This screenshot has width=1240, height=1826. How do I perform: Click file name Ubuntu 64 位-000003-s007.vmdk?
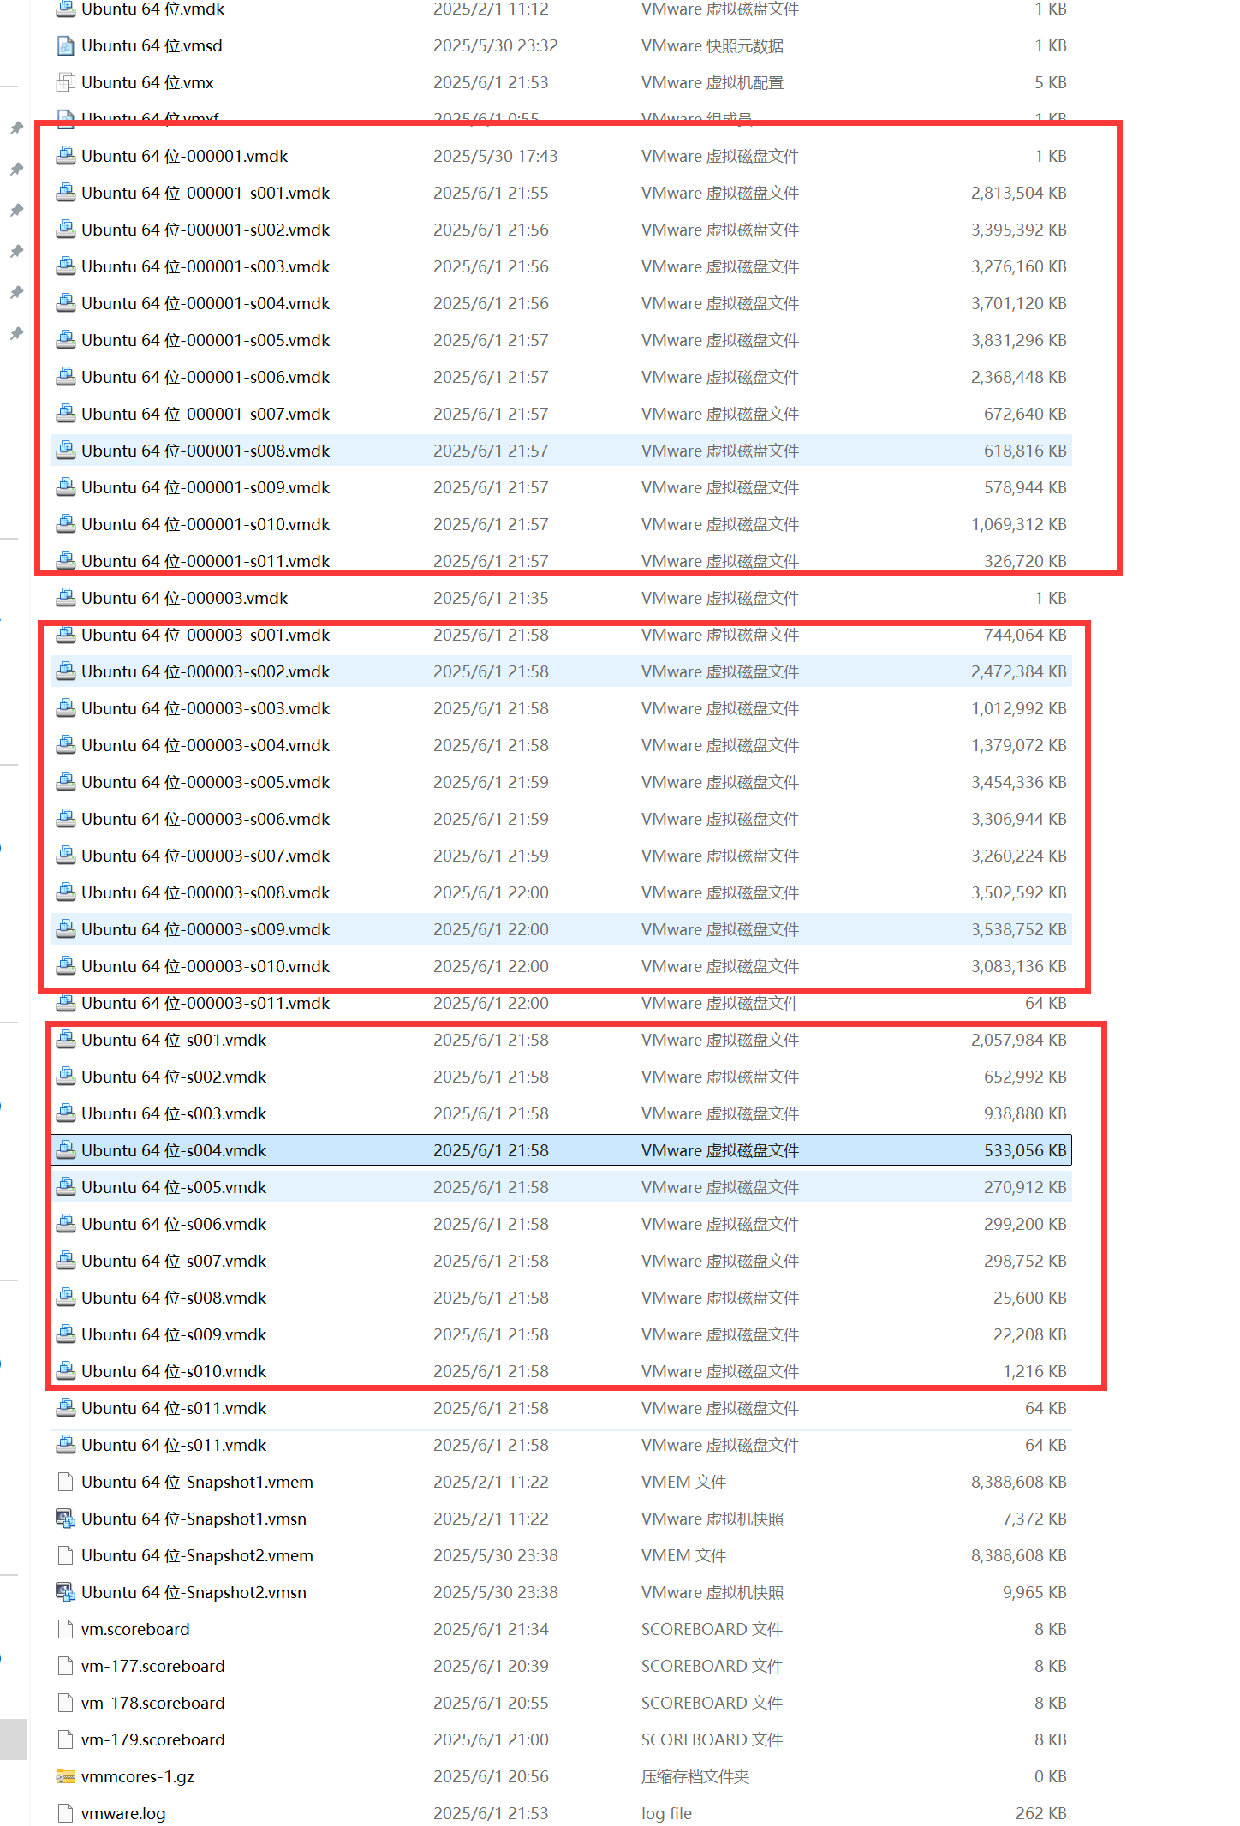(x=206, y=856)
